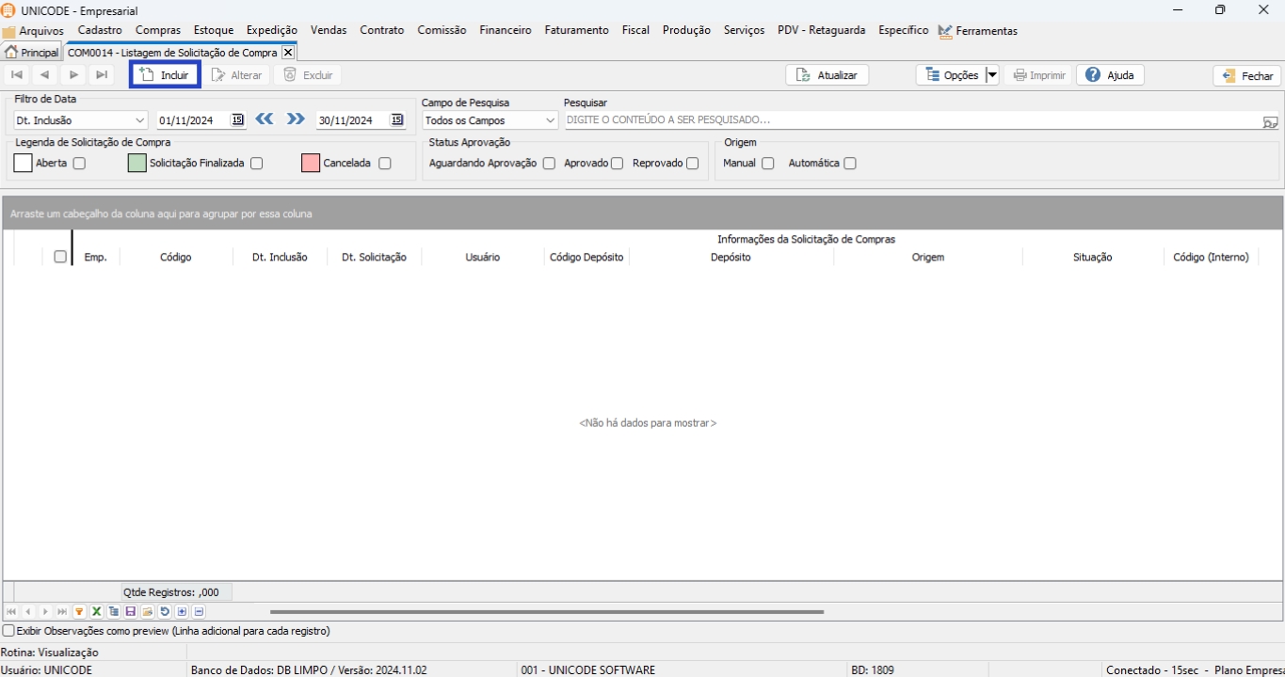
Task: Click the restore layout circular arrow icon
Action: 165,612
